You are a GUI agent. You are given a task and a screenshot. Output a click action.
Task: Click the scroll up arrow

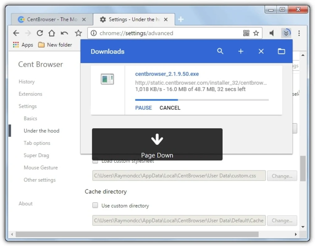[303, 55]
